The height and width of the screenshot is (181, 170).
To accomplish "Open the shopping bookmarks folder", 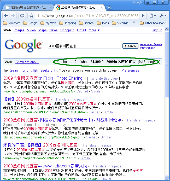I will tap(68, 23).
